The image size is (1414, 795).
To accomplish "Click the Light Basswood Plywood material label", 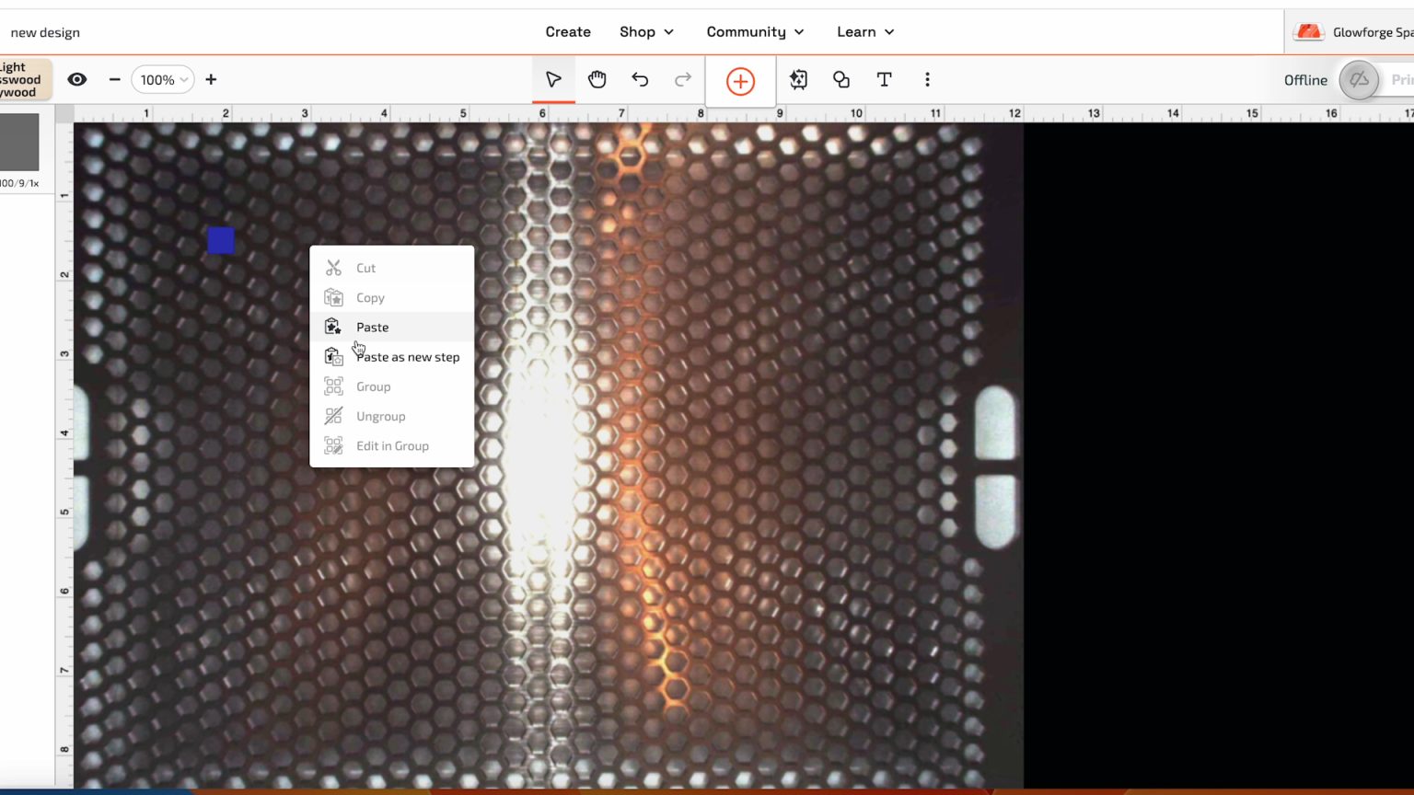I will [20, 79].
